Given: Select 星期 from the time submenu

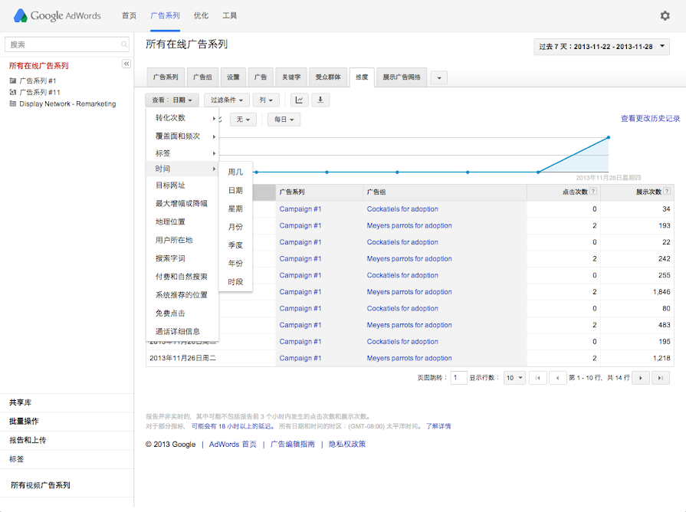Looking at the screenshot, I should pyautogui.click(x=235, y=208).
